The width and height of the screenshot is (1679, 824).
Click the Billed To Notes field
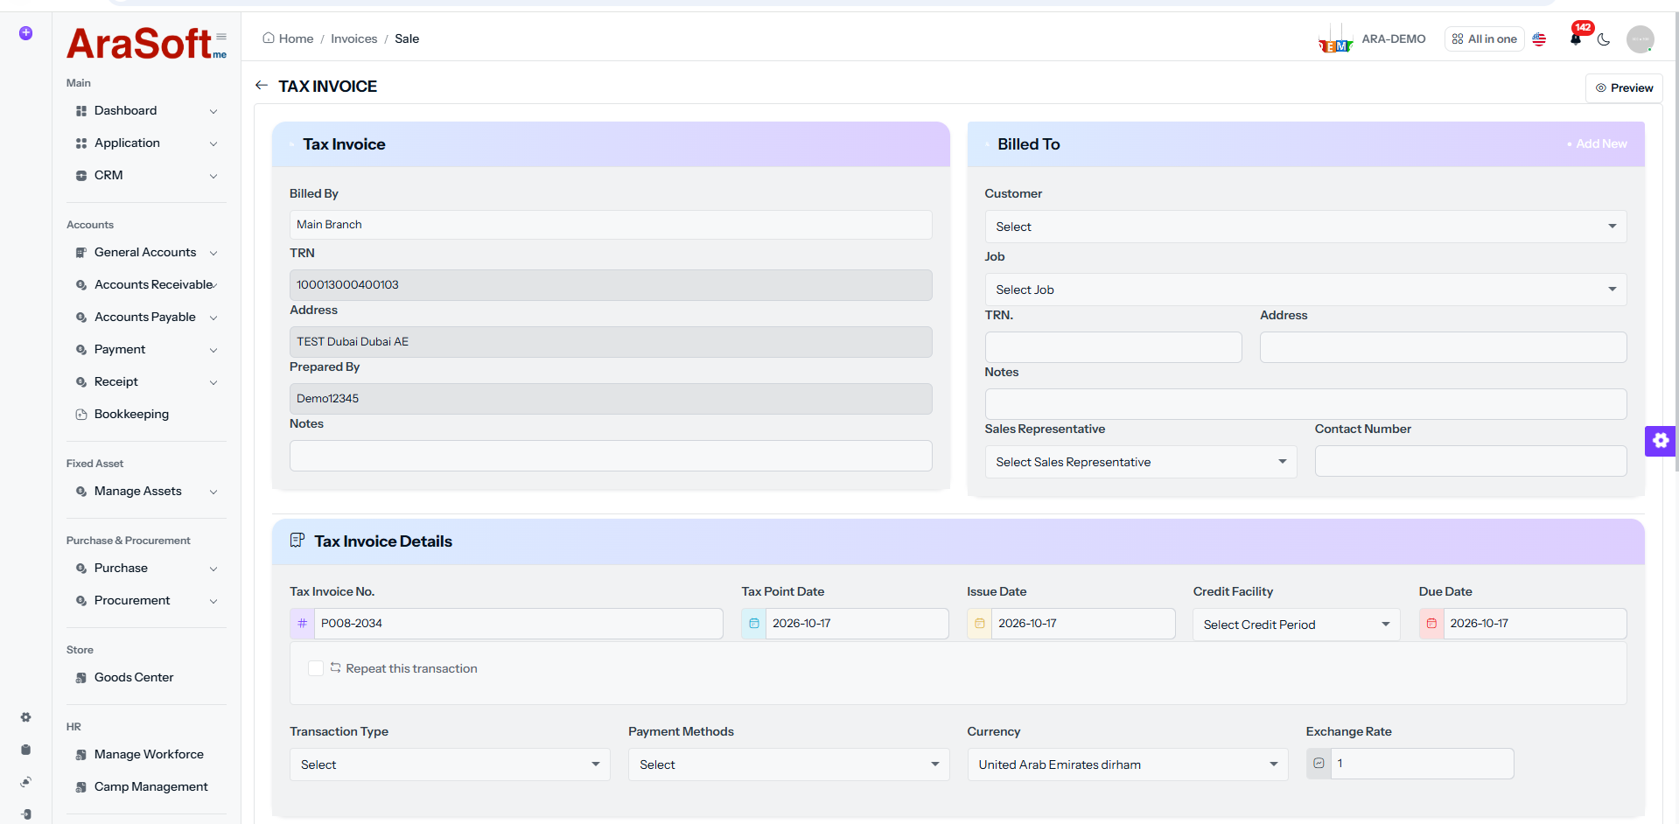pos(1305,404)
